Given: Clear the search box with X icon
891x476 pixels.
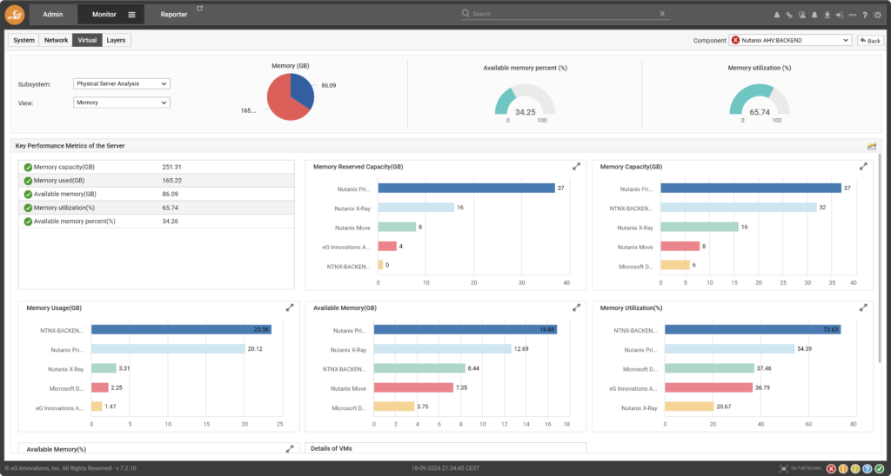Looking at the screenshot, I should tap(662, 14).
